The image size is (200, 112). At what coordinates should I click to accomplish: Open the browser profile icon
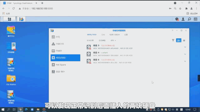[192, 8]
